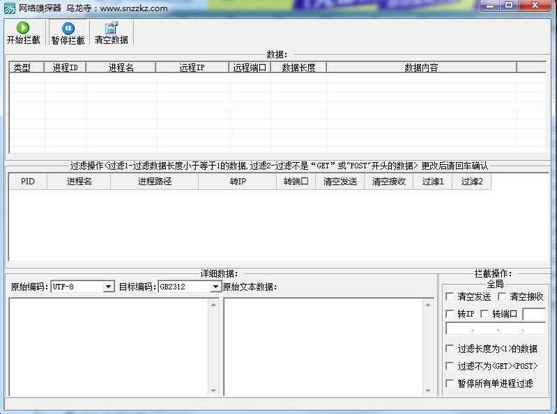Click the 进程路径 column header
This screenshot has width=557, height=414.
point(155,182)
